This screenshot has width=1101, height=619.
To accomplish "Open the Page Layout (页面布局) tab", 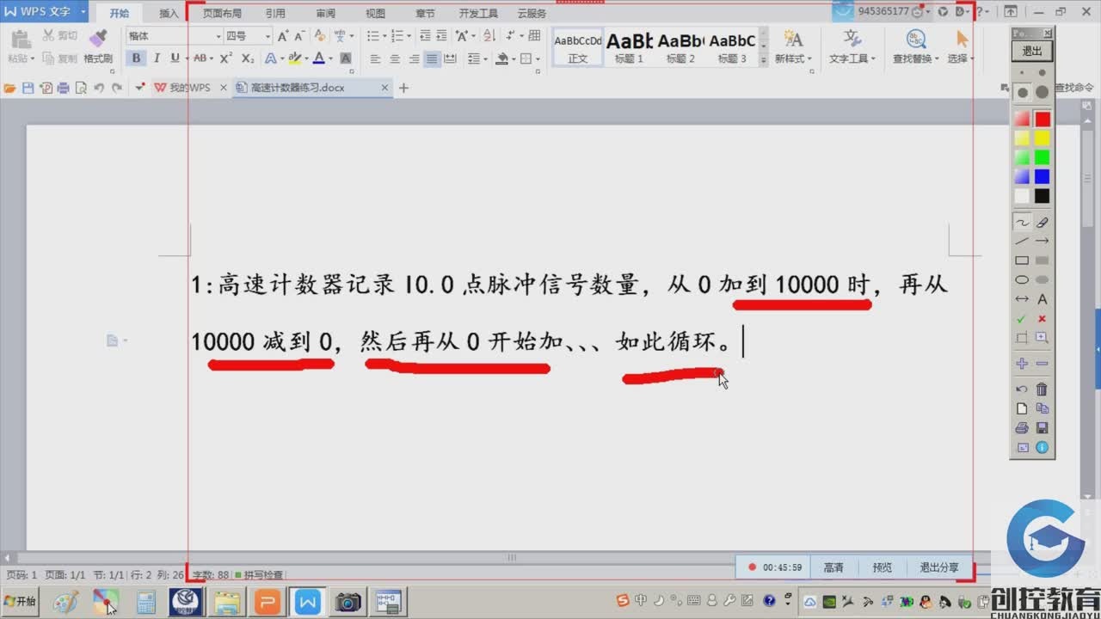I will pyautogui.click(x=222, y=14).
